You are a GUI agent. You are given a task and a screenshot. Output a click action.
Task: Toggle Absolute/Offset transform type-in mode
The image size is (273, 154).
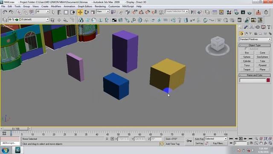pos(112,139)
